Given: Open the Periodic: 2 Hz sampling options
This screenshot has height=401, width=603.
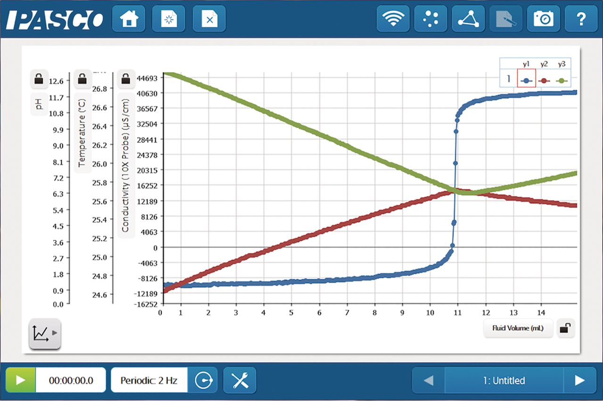Looking at the screenshot, I should [149, 380].
